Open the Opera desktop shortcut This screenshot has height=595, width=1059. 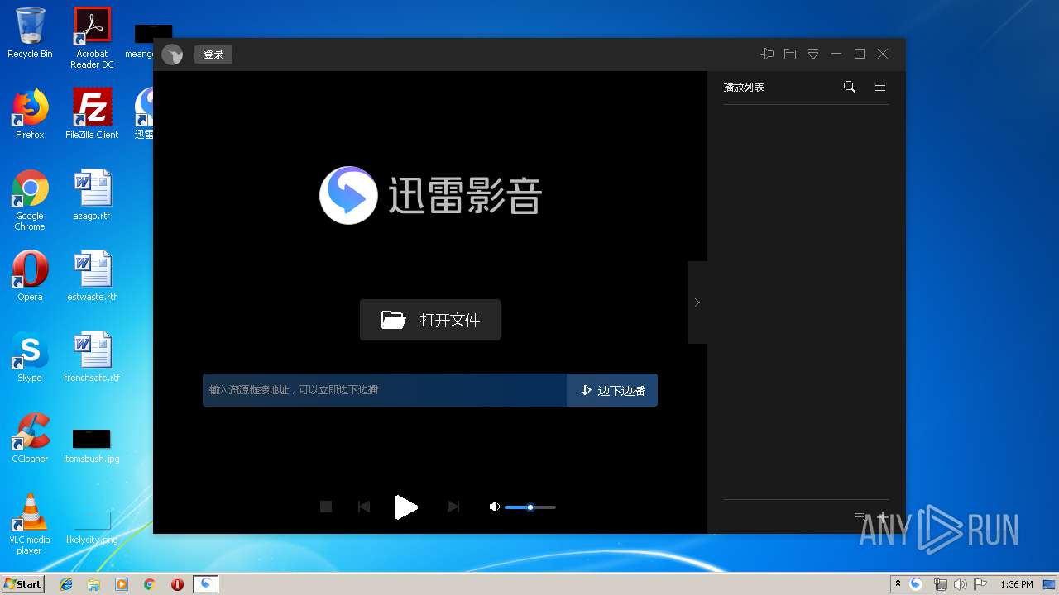(x=30, y=277)
